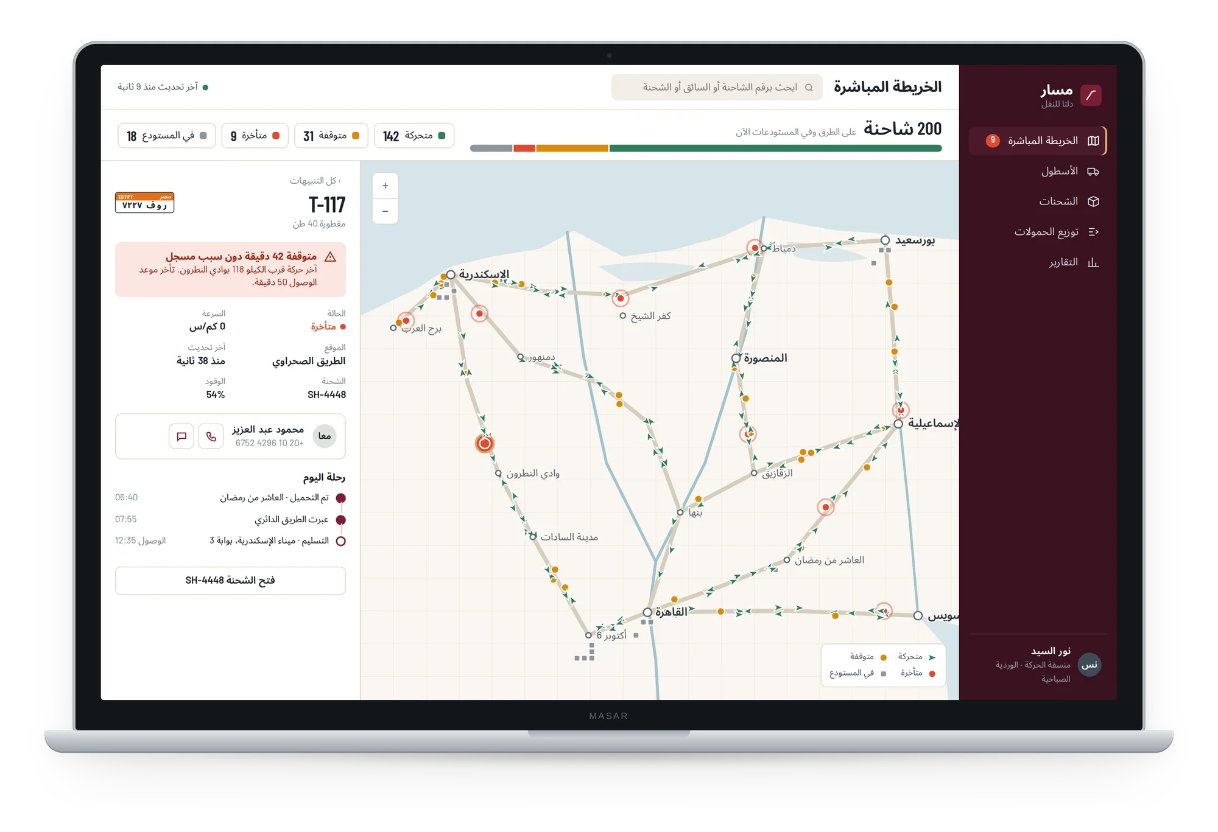Toggle متوقفة 31 filter chip

(x=331, y=136)
